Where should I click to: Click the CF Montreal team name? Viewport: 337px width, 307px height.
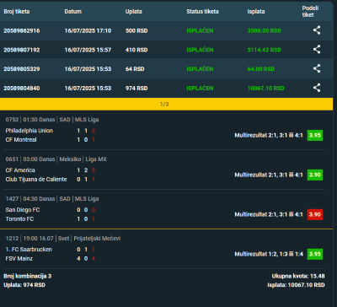click(21, 139)
